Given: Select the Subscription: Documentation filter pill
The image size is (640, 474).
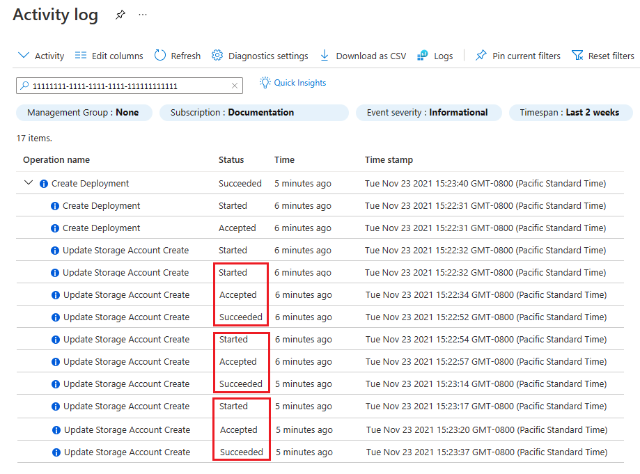Looking at the screenshot, I should pos(253,111).
